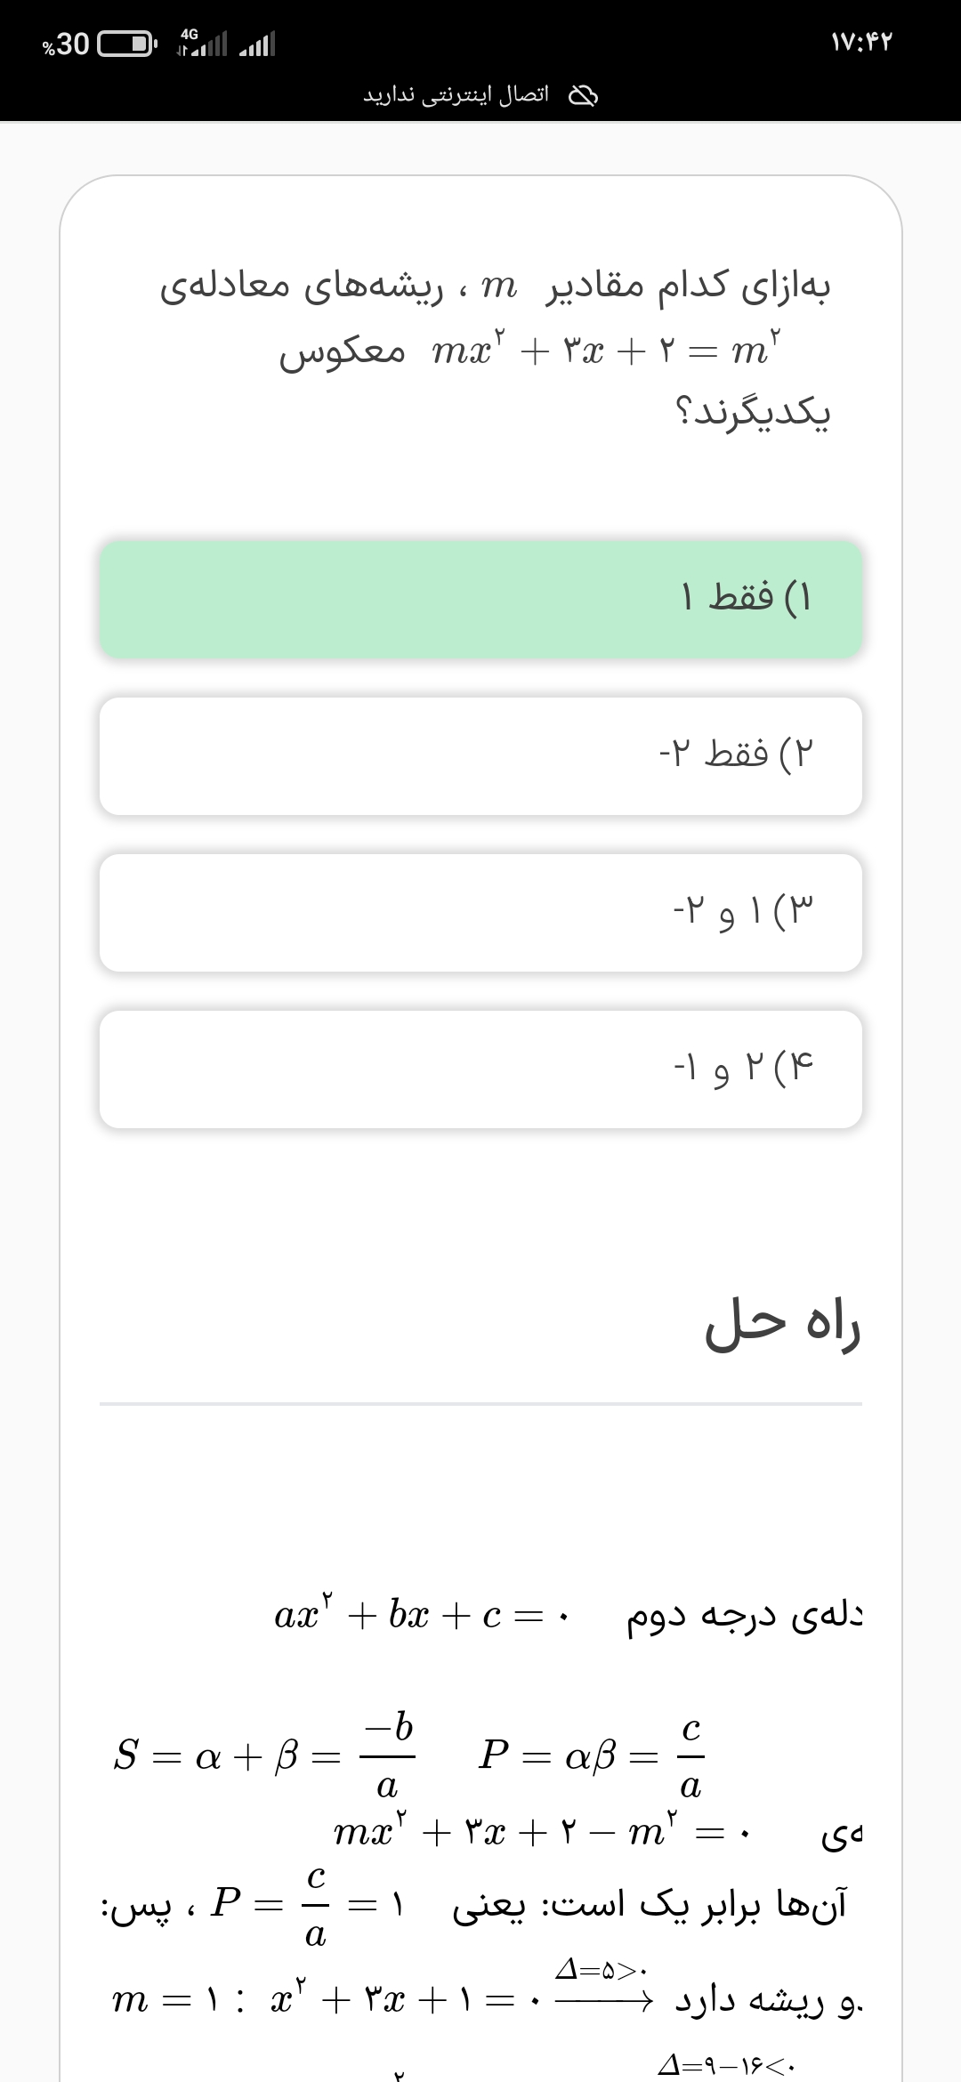961x2082 pixels.
Task: Tap the 'اتصال اینترنتی ندارید' offline message
Action: [456, 95]
